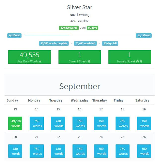Viewport: 157px width, 162px height.
Task: Select the September month heading
Action: tap(80, 86)
